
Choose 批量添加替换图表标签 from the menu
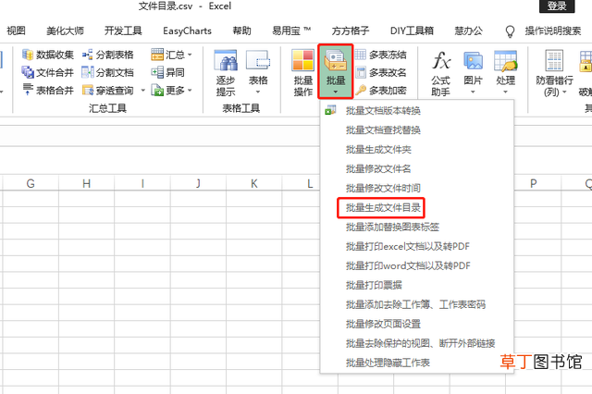[417, 227]
